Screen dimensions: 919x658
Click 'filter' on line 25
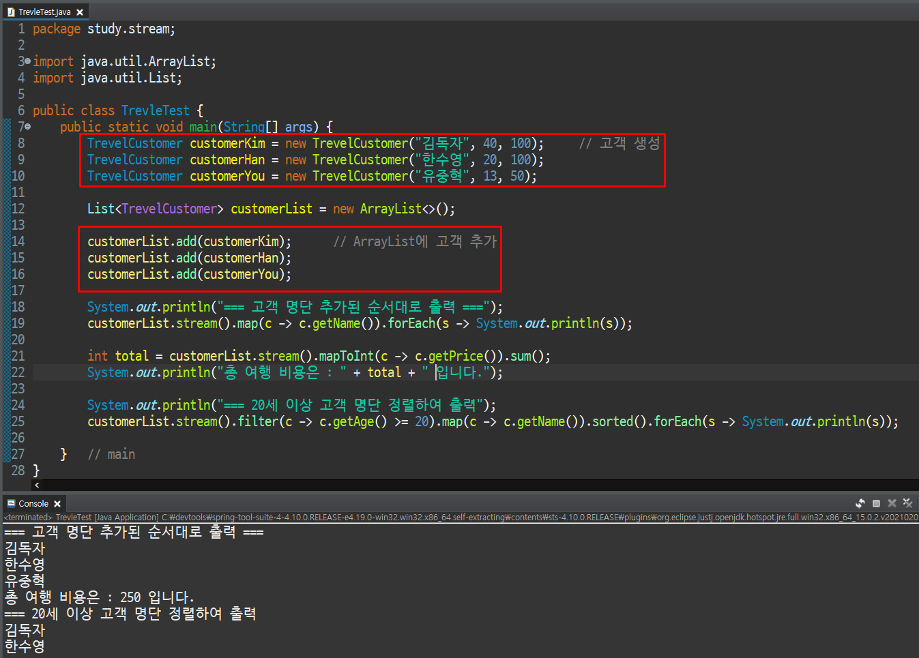258,421
